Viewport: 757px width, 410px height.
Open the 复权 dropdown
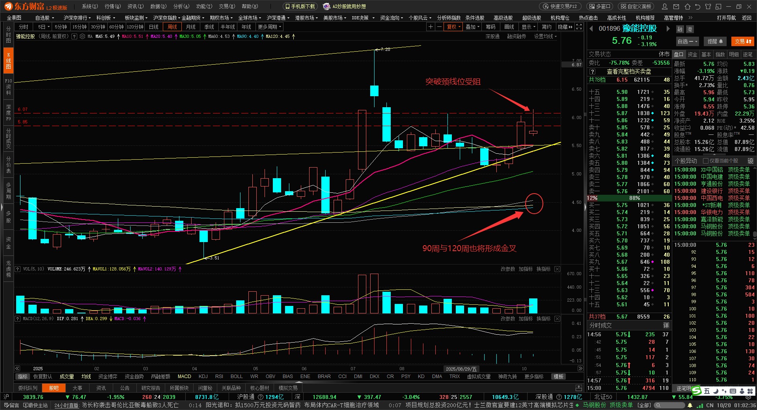(453, 27)
